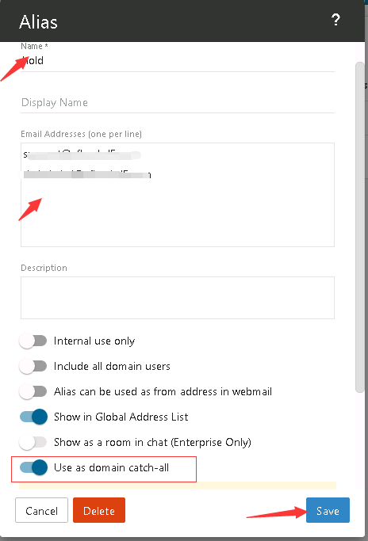The width and height of the screenshot is (368, 541).
Task: Disable Show in Global Address List
Action: [33, 417]
